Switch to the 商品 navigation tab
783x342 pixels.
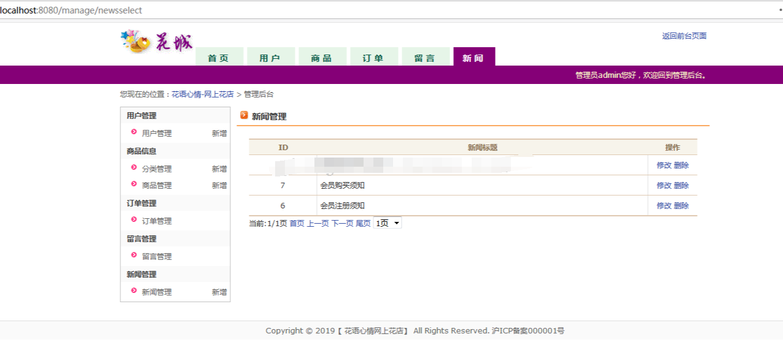click(x=322, y=57)
